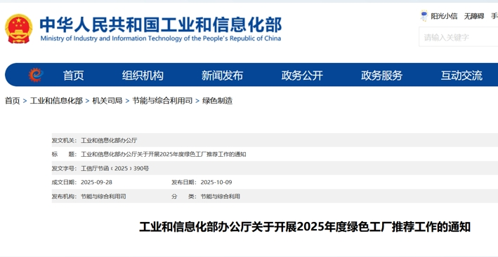Screen dimensions: 498x257
Task: Open the 无障碍 accessibility link
Action: point(474,16)
